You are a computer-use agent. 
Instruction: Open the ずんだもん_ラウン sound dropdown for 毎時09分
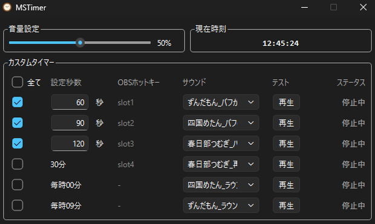pyautogui.click(x=221, y=205)
